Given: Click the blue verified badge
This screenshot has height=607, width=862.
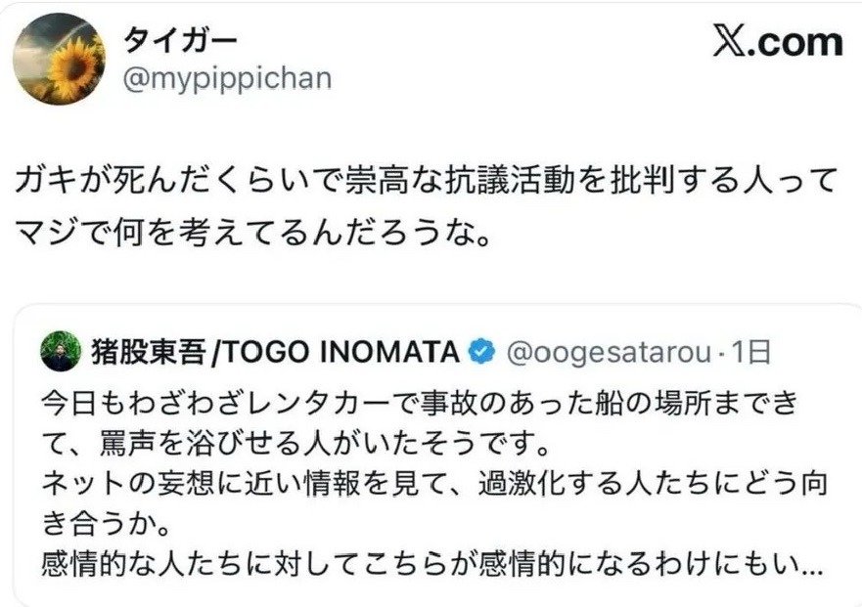Looking at the screenshot, I should pos(483,352).
